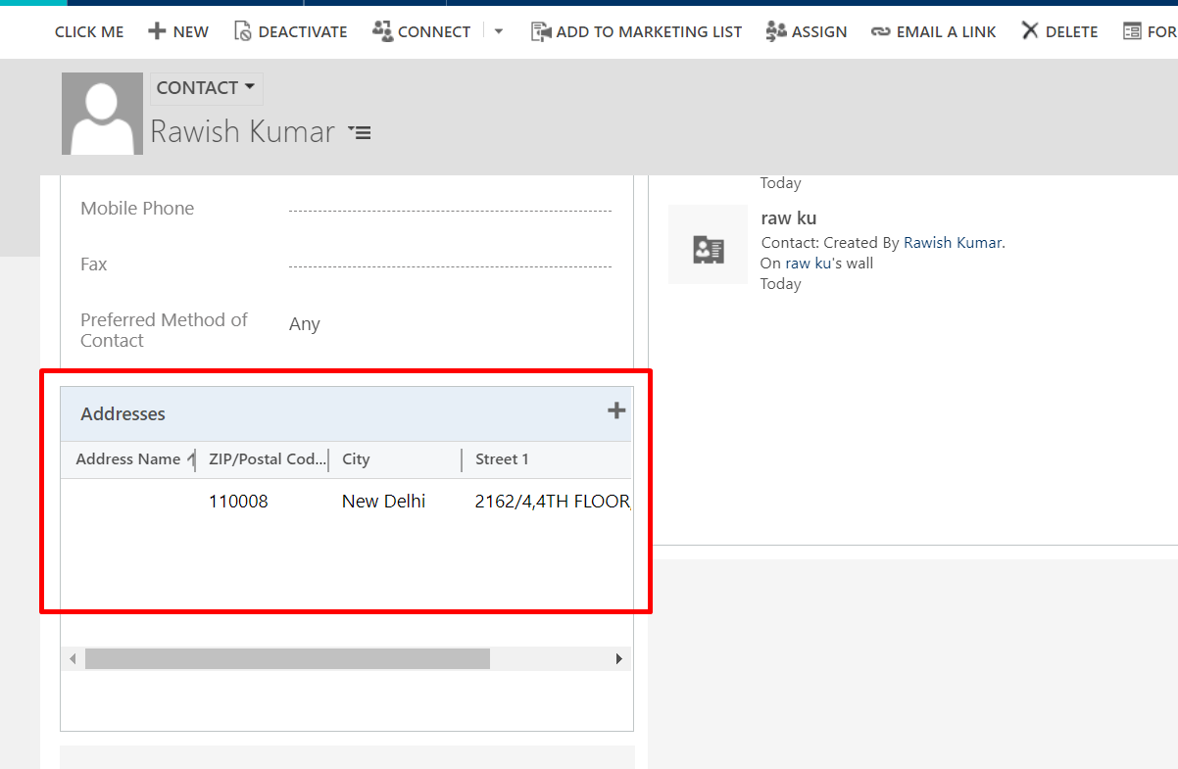Click the Delete X icon
Image resolution: width=1178 pixels, height=769 pixels.
[x=1029, y=31]
